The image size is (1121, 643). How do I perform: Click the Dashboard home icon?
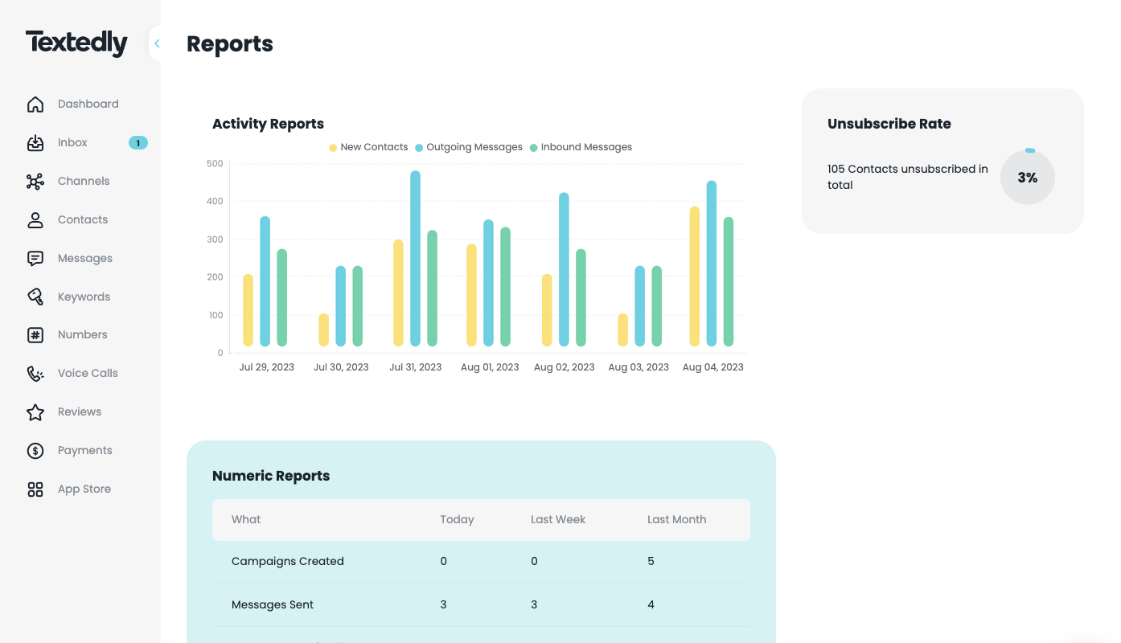click(x=35, y=104)
